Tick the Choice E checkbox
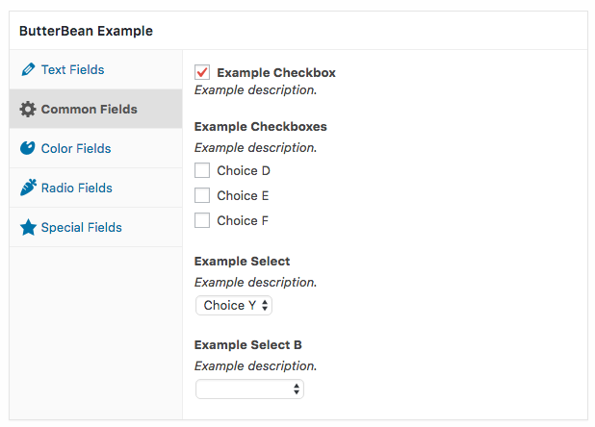 point(202,195)
